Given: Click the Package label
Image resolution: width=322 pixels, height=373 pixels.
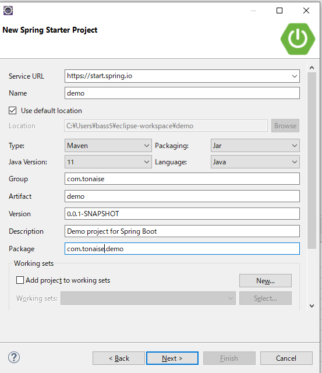Looking at the screenshot, I should 22,249.
